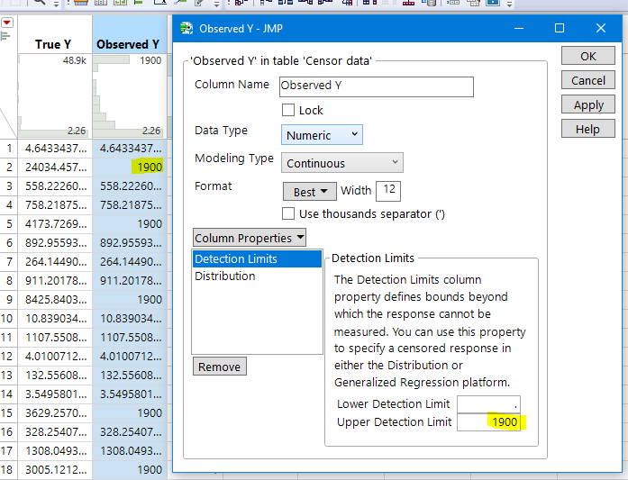Open the Best format dropdown button
The height and width of the screenshot is (480, 628).
coord(310,191)
